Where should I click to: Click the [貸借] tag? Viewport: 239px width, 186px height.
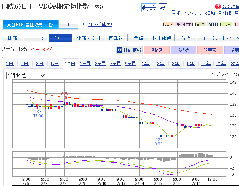[x=200, y=24]
